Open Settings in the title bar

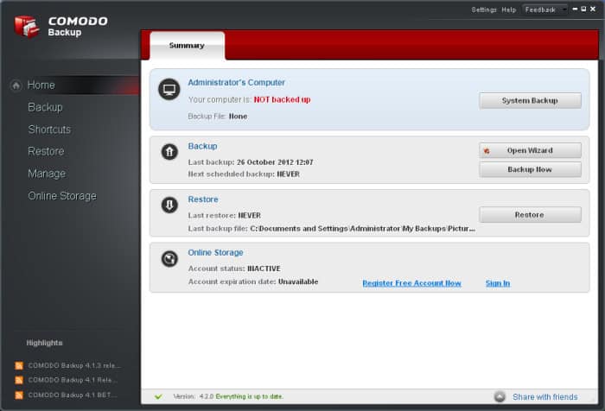coord(484,9)
